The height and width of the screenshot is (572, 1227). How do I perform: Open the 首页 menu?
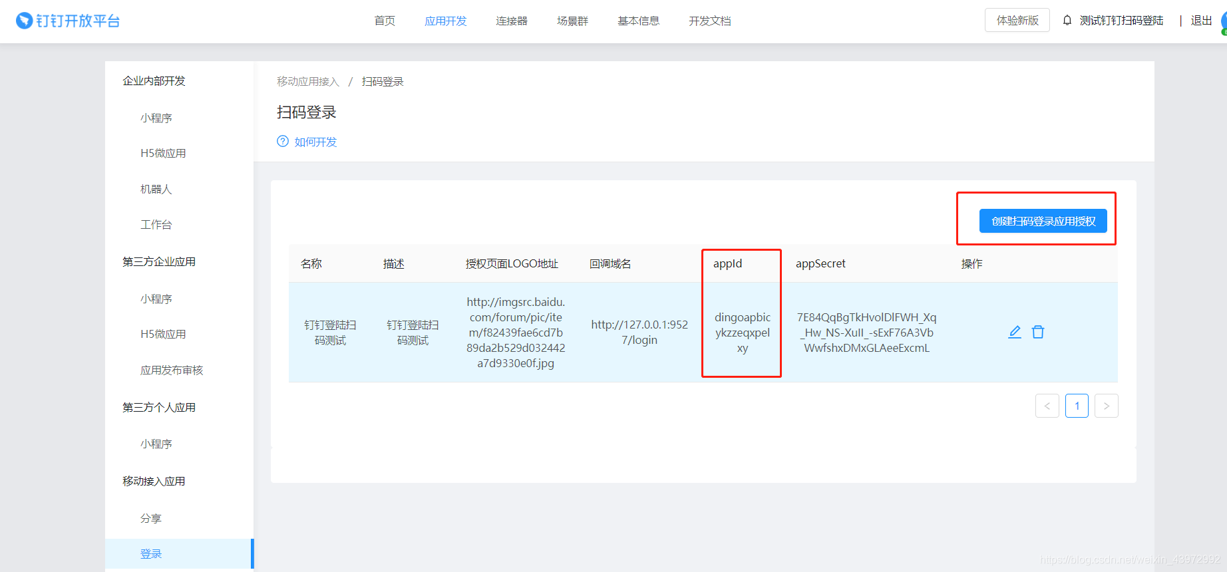coord(385,21)
